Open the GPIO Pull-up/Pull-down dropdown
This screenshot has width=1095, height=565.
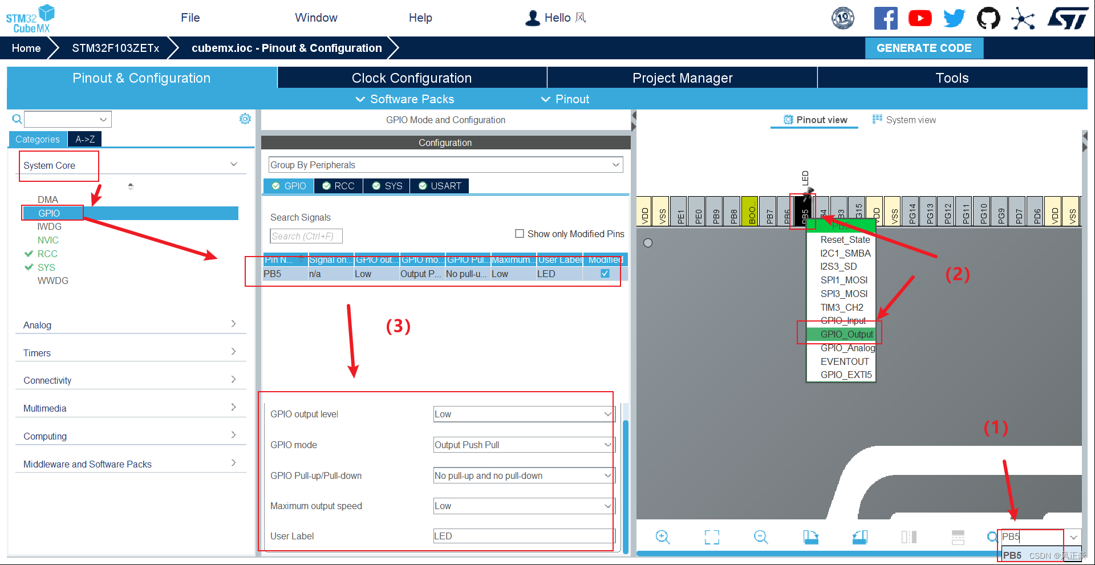point(523,475)
